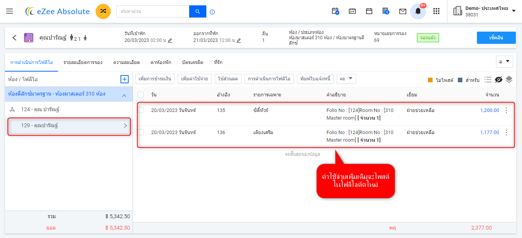Image resolution: width=522 pixels, height=238 pixels.
Task: Tick the checkbox for reference 135 row
Action: (141, 110)
